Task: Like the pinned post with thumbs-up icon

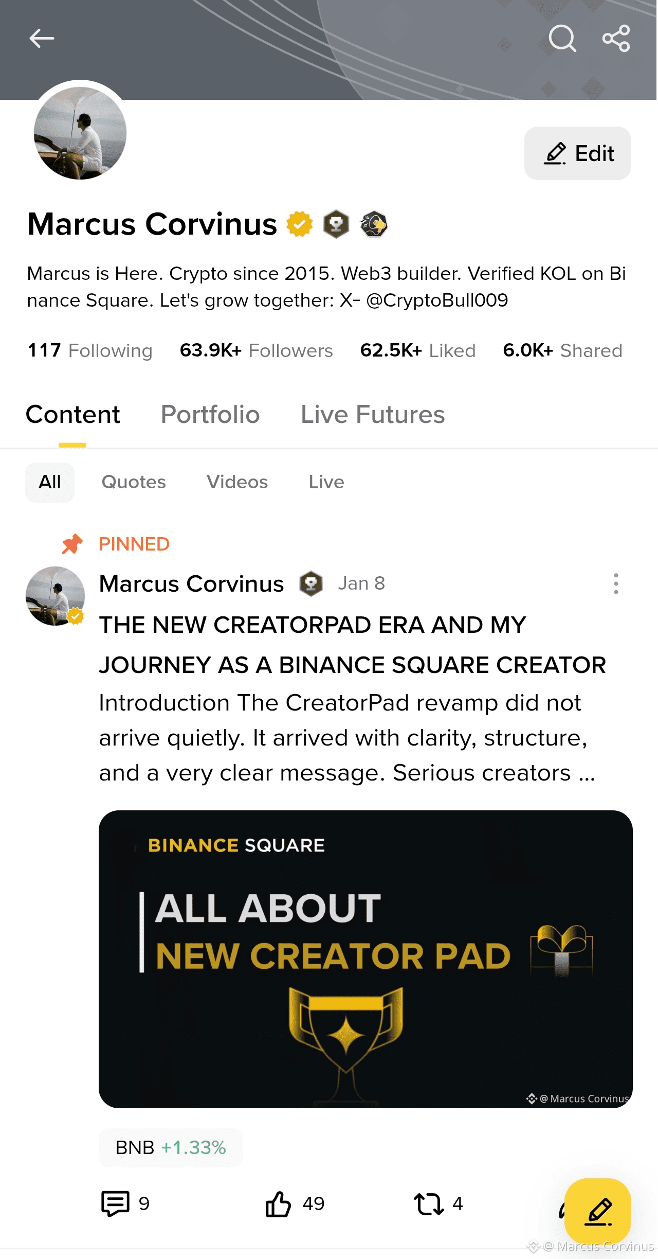Action: point(278,1203)
